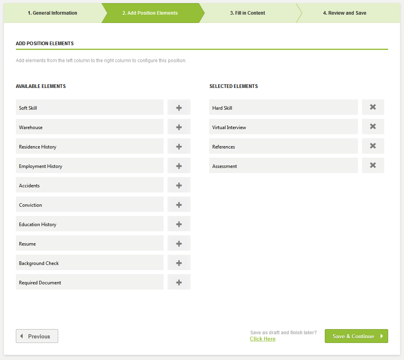Select the Required Document row

click(x=90, y=282)
